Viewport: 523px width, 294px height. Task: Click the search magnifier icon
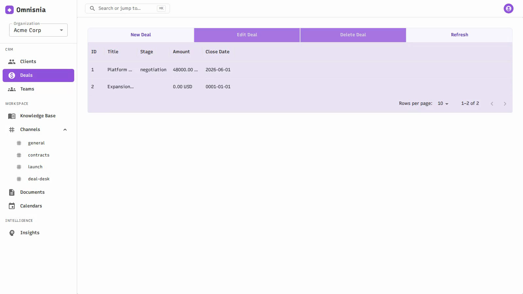(x=93, y=8)
